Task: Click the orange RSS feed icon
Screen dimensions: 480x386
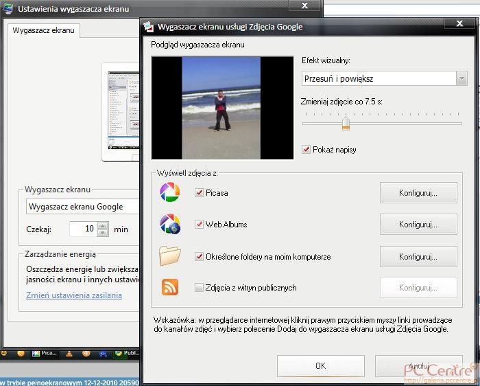Action: 169,287
